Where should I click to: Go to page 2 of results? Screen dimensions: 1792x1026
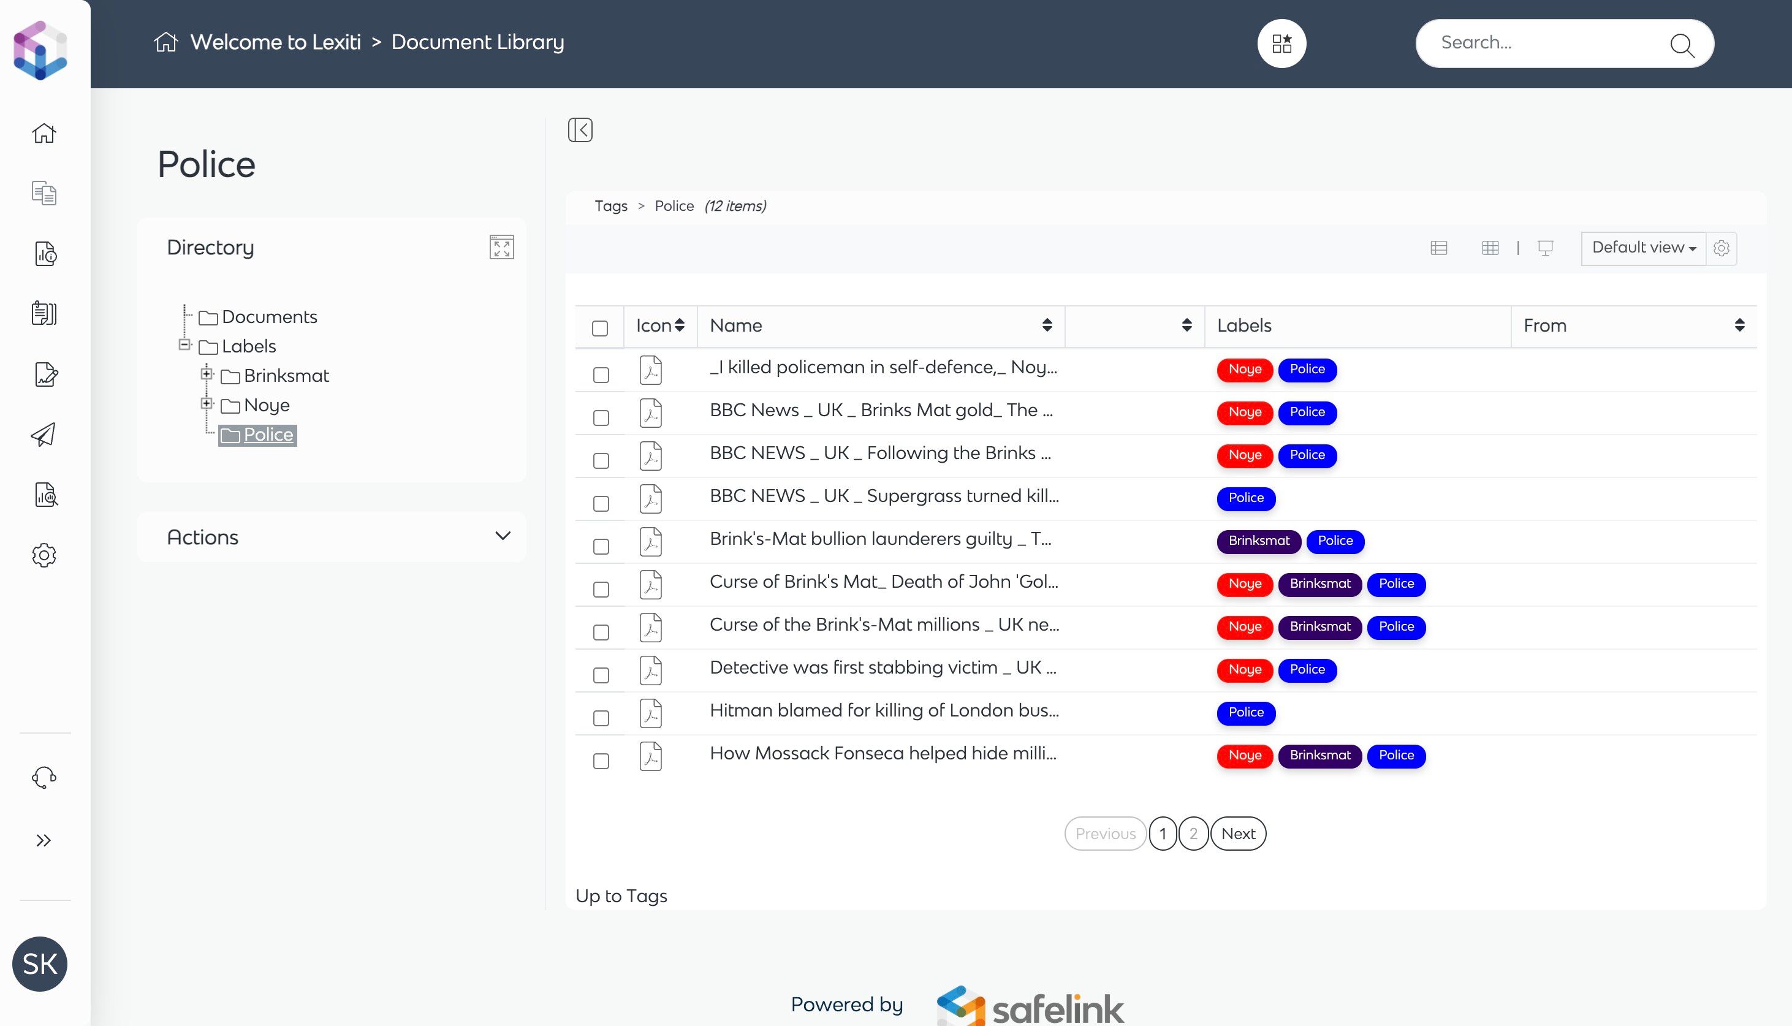coord(1193,834)
